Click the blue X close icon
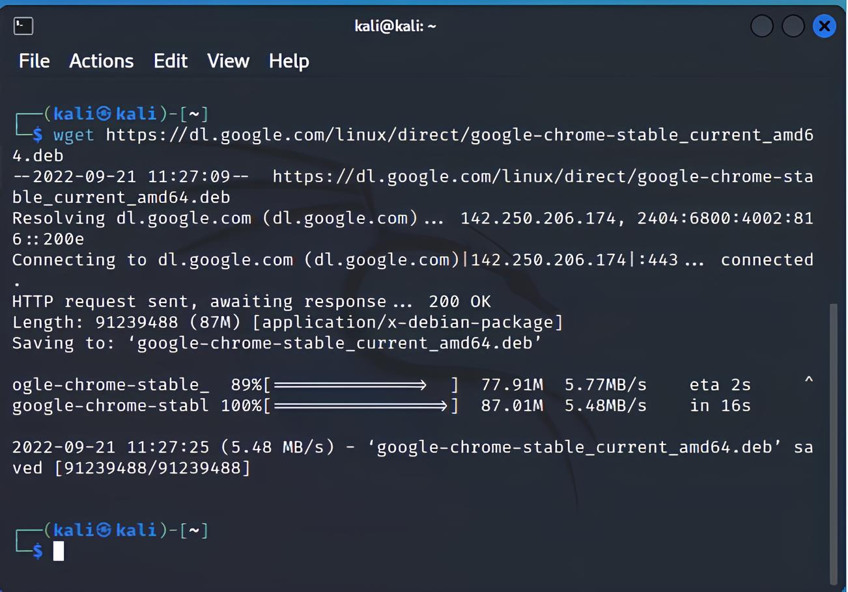The width and height of the screenshot is (848, 592). pos(825,26)
